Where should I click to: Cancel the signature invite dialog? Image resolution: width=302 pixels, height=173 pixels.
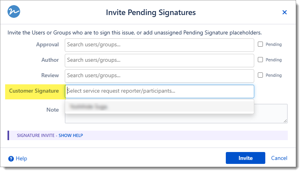pyautogui.click(x=279, y=158)
